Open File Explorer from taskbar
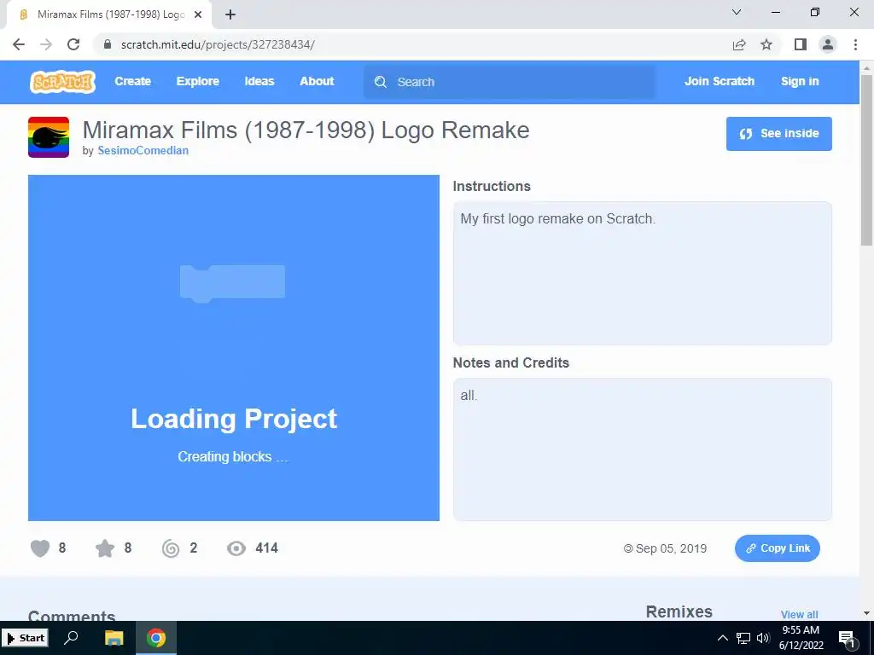The width and height of the screenshot is (874, 655). click(114, 638)
